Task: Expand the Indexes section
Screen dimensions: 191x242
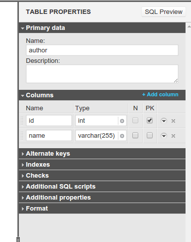Action: click(x=102, y=165)
